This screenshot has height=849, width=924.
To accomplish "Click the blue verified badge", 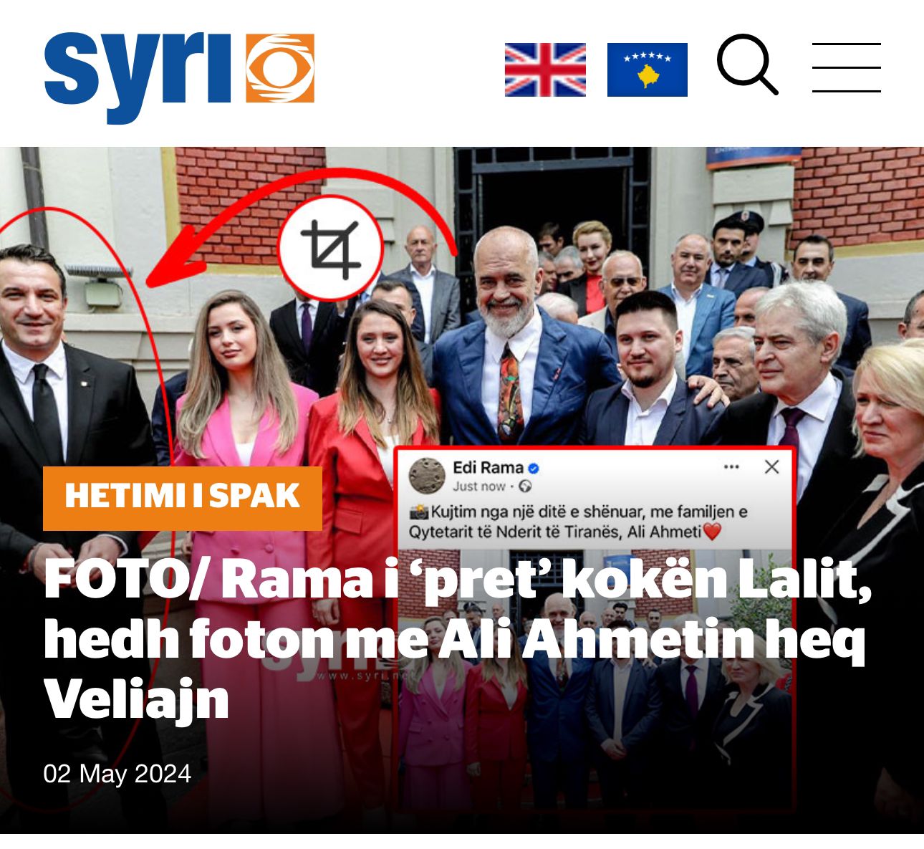I will coord(534,469).
